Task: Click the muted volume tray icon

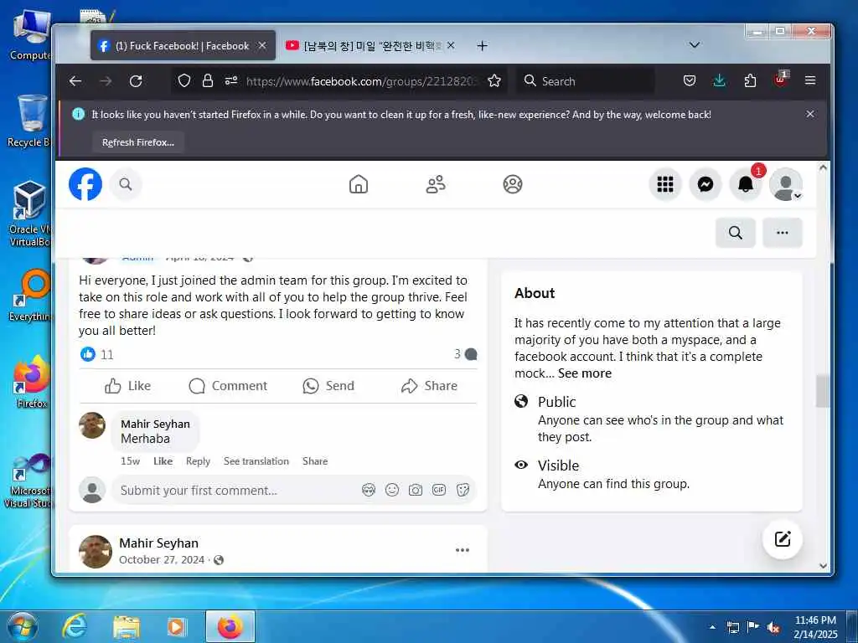Action: coord(773,628)
